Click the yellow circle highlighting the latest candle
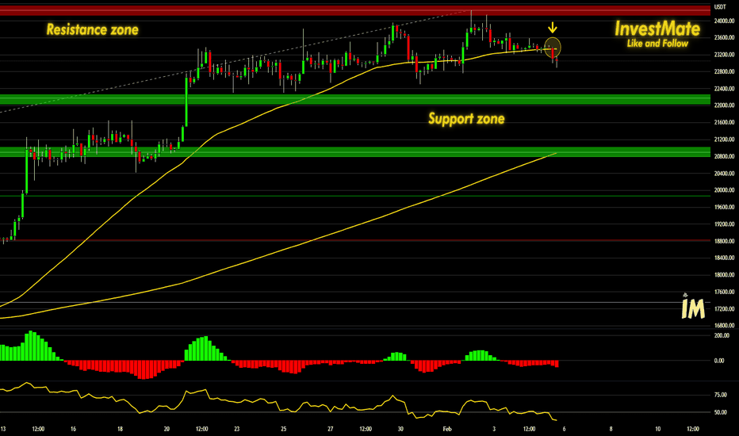Viewport: 739px width, 436px height. coord(553,48)
